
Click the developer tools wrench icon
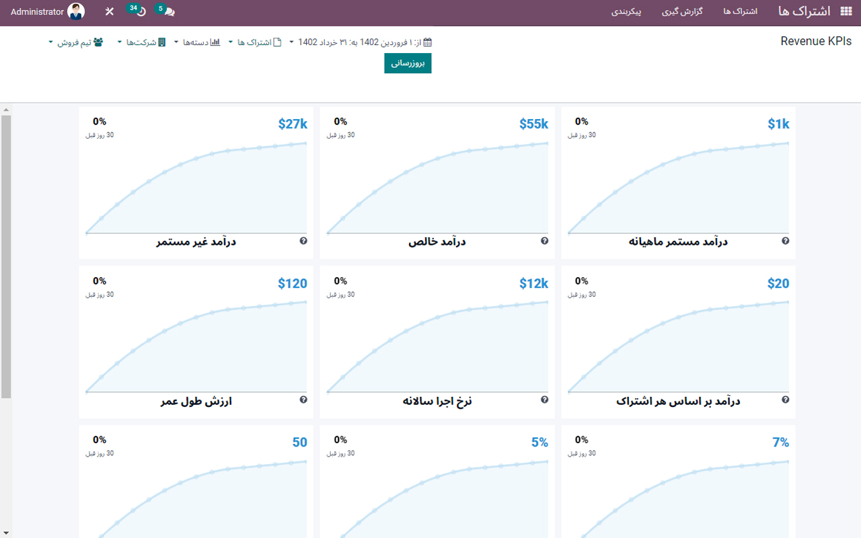click(109, 11)
